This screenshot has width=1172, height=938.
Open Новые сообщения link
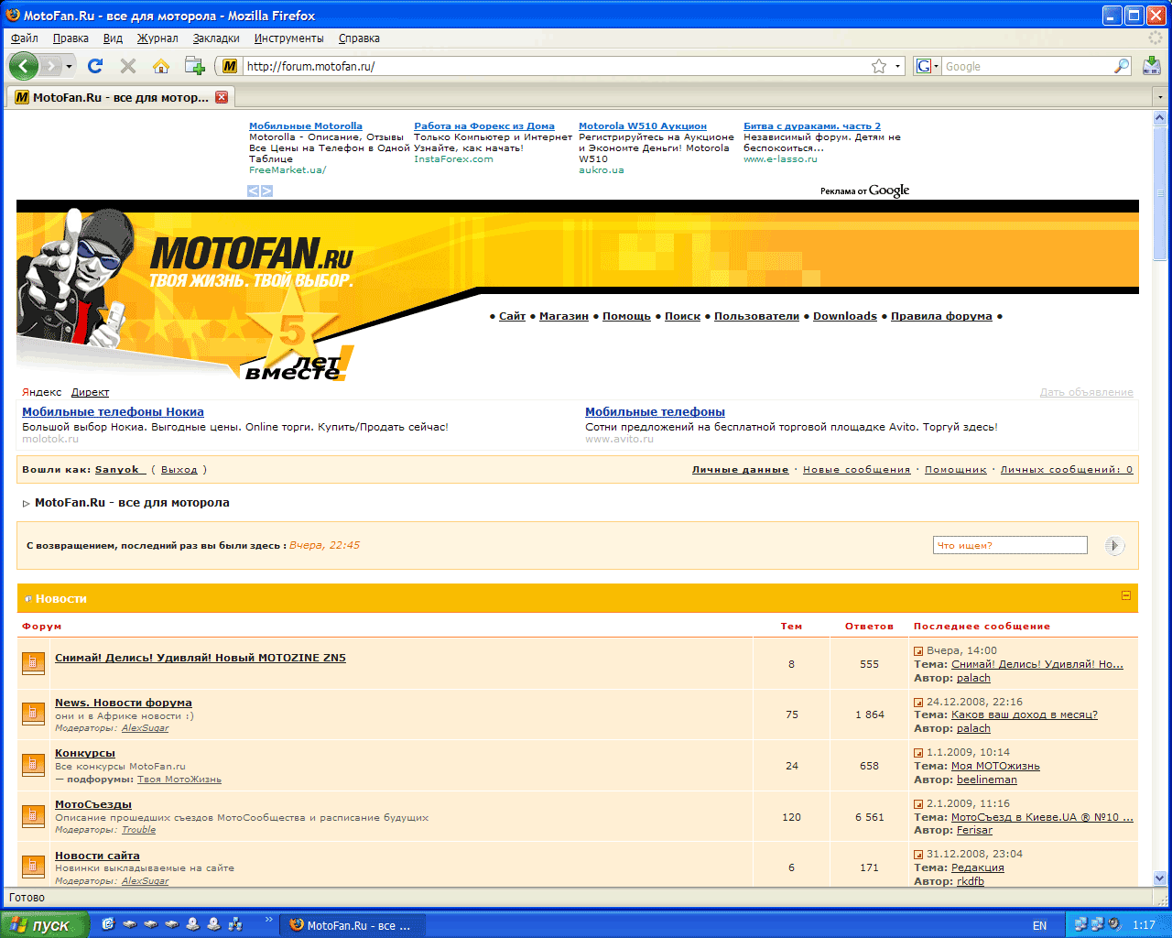coord(857,470)
